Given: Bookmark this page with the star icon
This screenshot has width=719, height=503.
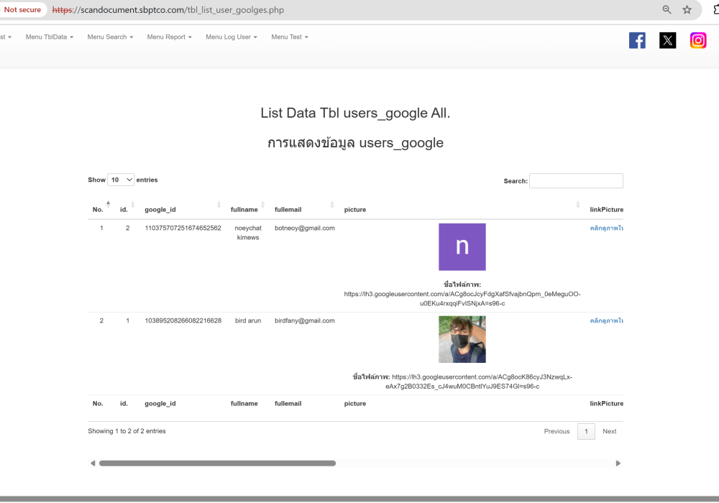Looking at the screenshot, I should point(687,10).
